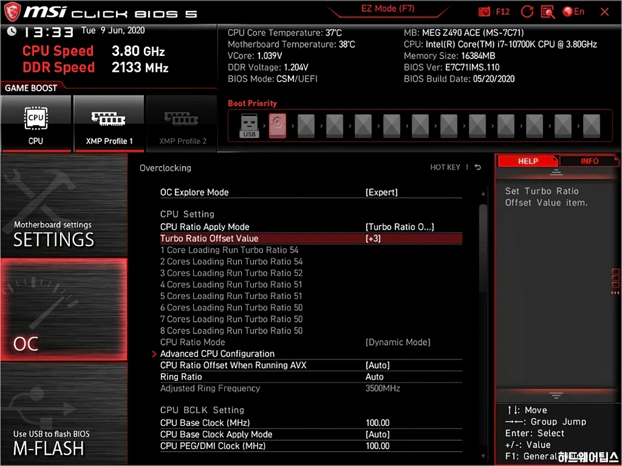
Task: Click the date Tue 9 Jun, 2020
Action: (113, 30)
